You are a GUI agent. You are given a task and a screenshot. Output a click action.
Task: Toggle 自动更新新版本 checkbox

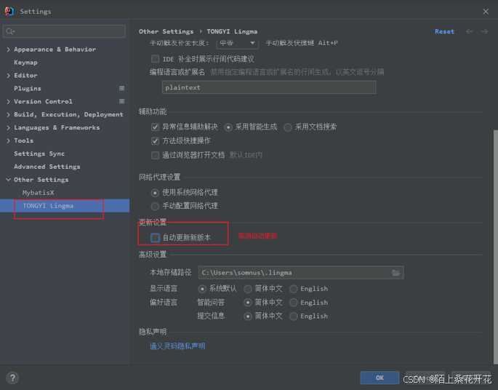155,238
